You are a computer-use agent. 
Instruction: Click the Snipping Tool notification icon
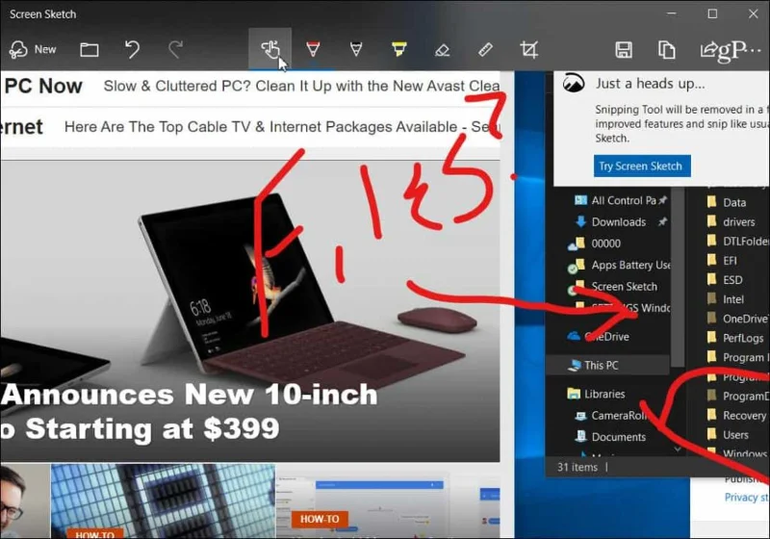coord(573,83)
